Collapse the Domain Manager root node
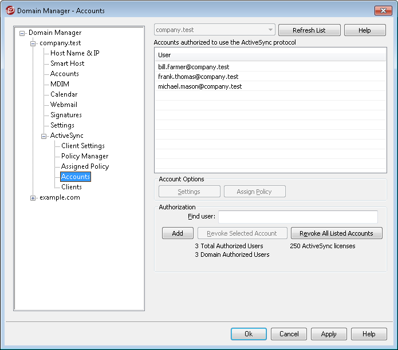398x350 pixels. coord(22,33)
